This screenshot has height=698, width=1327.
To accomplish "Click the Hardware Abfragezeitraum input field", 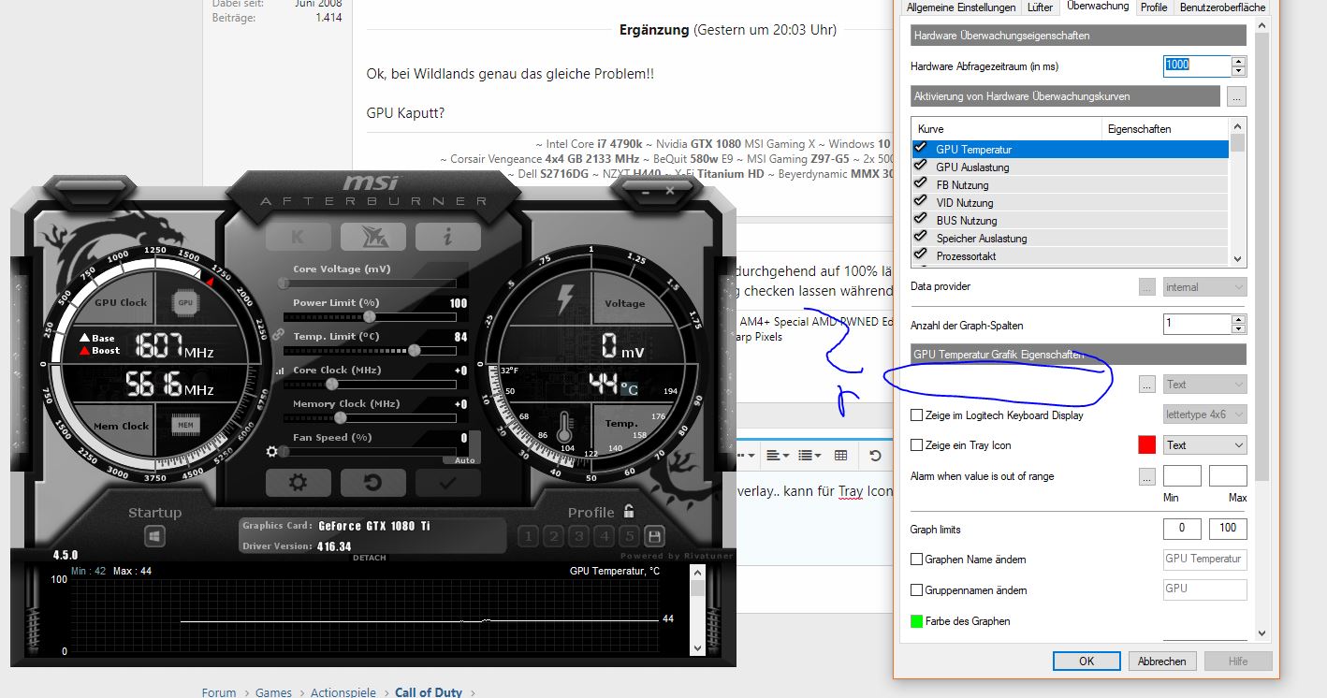I will (x=1197, y=65).
